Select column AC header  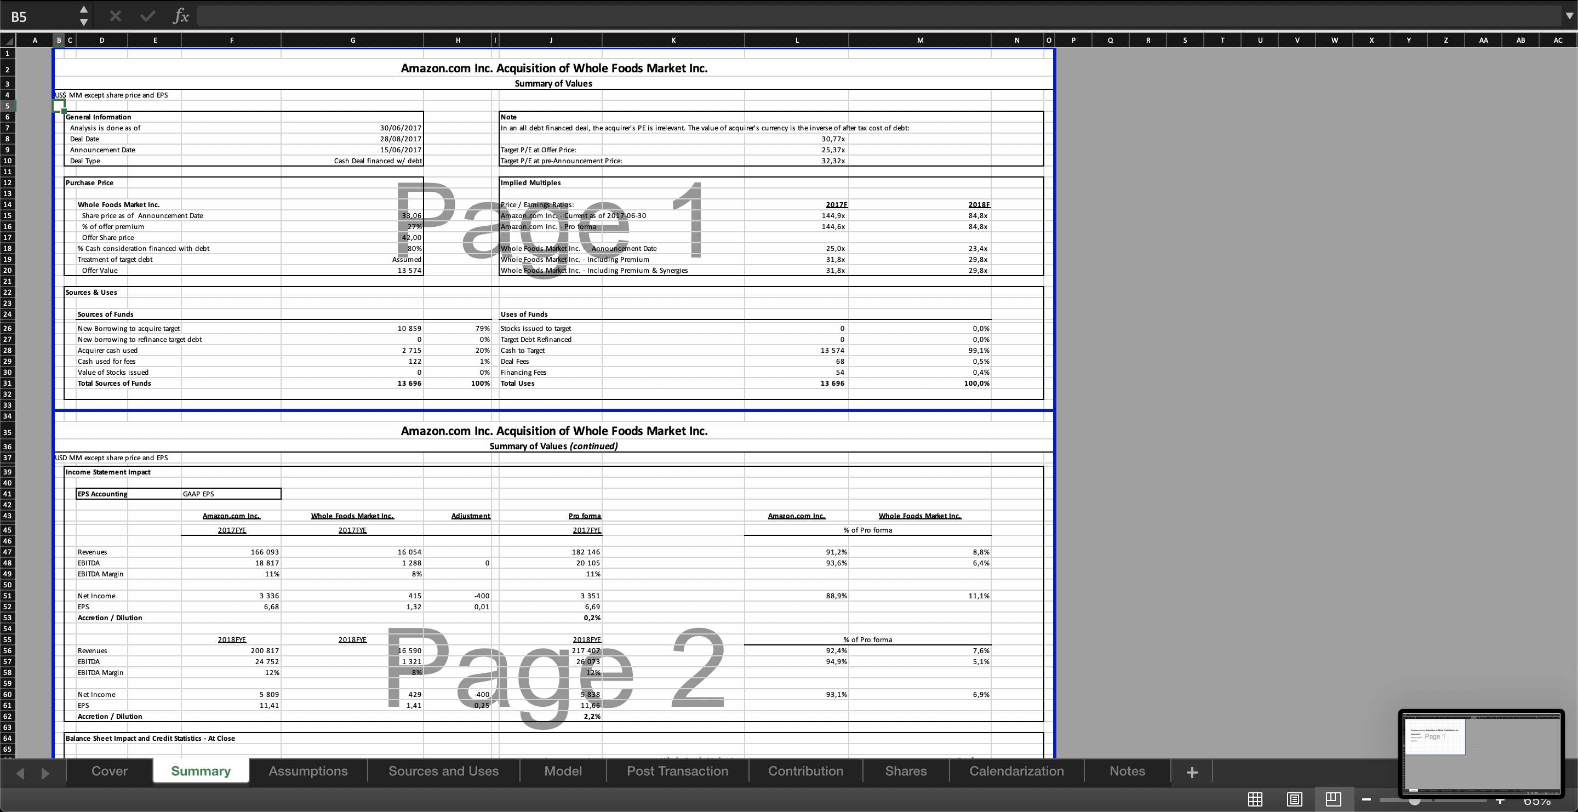pos(1558,41)
